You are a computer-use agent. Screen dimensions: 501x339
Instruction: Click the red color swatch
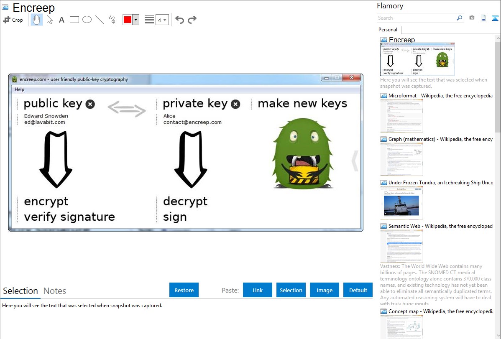pos(128,20)
